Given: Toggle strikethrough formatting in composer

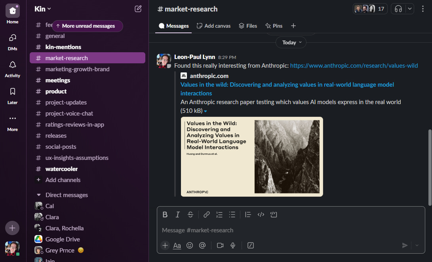Looking at the screenshot, I should [190, 215].
